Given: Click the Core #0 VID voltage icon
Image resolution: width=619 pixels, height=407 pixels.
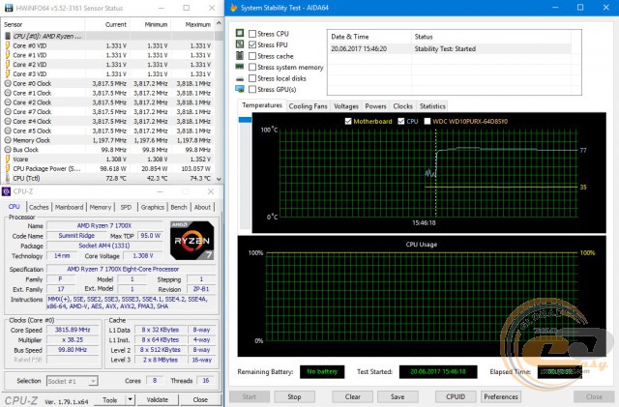Looking at the screenshot, I should click(8, 45).
